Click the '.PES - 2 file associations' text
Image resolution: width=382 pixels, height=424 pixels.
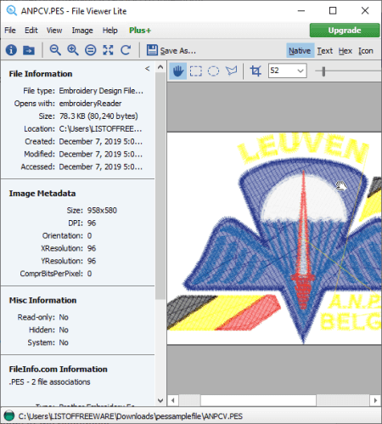tap(49, 382)
